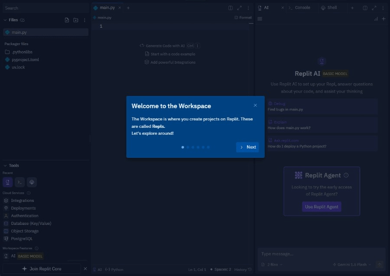
Task: Collapse the Files section chevron
Action: coord(5,20)
